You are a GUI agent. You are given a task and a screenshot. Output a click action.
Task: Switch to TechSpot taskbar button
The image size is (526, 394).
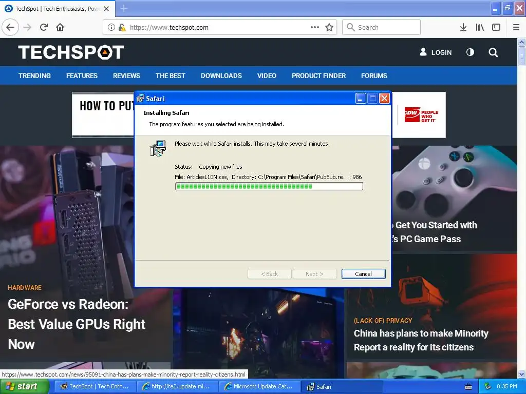click(95, 386)
